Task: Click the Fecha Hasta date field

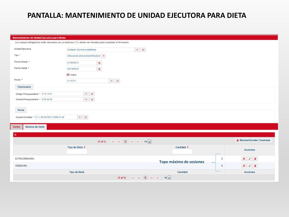Action: (82, 69)
